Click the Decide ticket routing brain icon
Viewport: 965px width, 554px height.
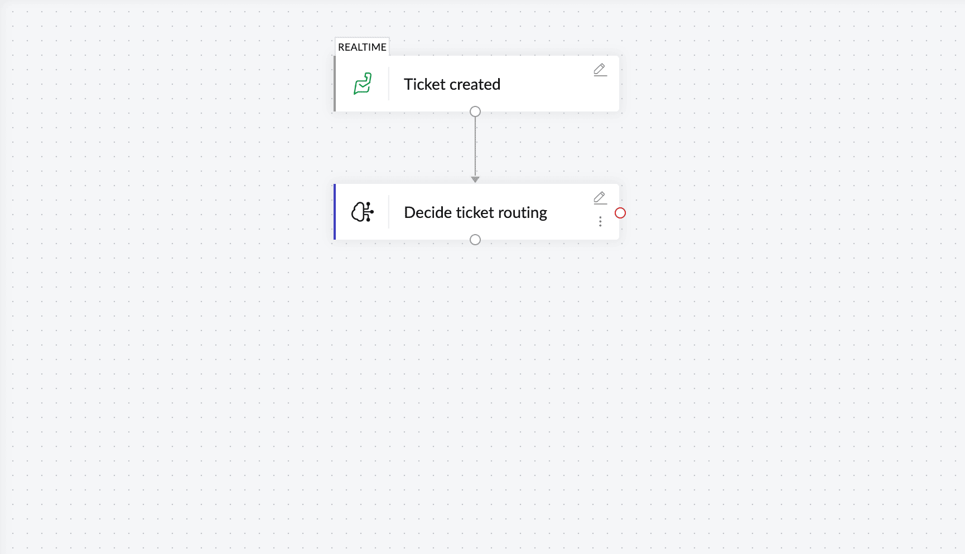tap(363, 212)
